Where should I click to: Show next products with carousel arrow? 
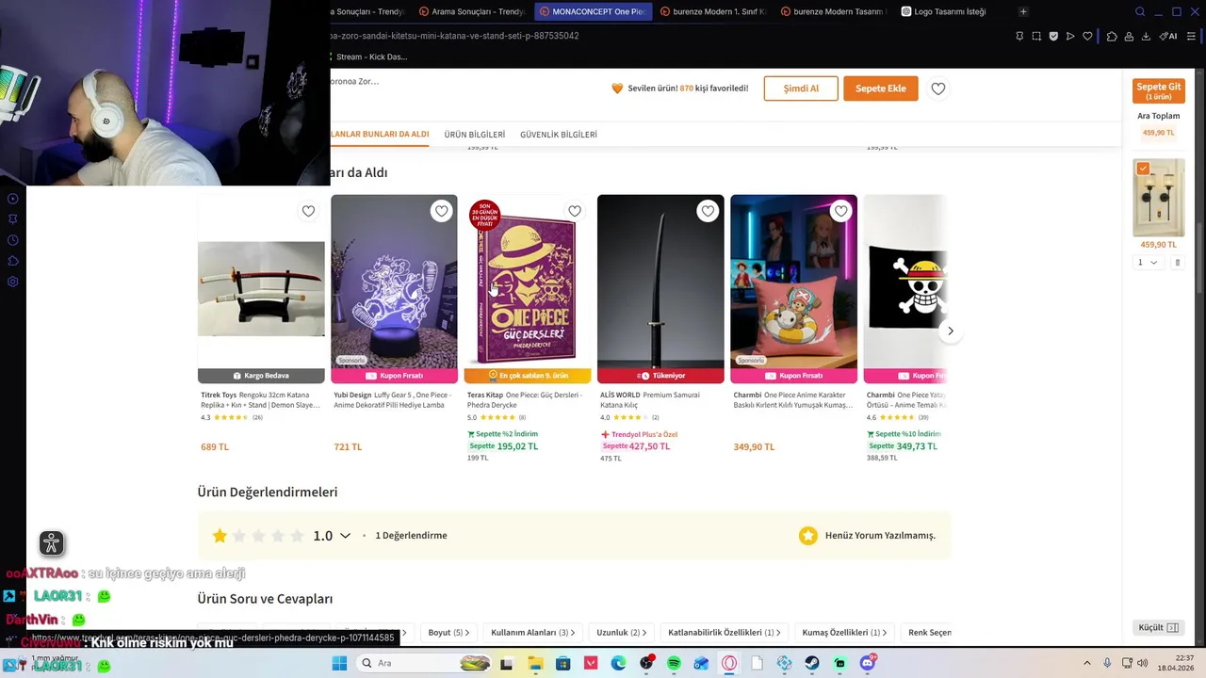[x=950, y=331]
